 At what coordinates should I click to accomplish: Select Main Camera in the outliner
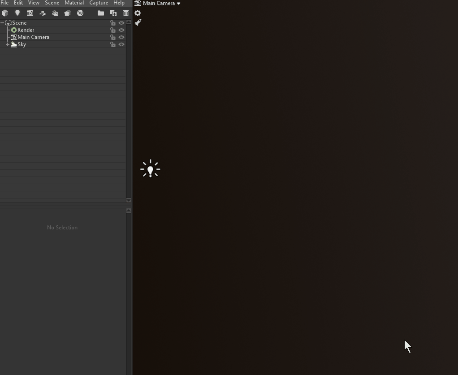point(33,37)
